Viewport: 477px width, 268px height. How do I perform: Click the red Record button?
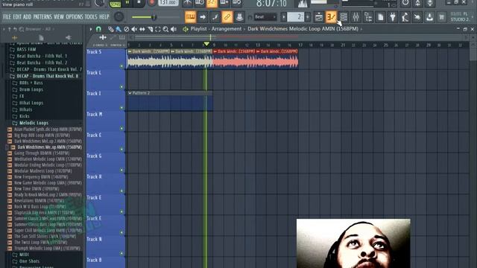[151, 3]
